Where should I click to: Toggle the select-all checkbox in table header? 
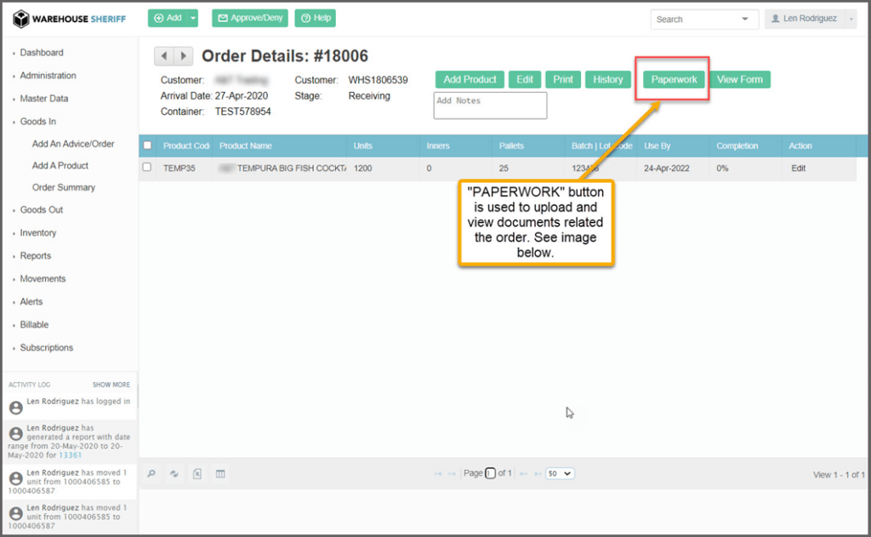[147, 146]
